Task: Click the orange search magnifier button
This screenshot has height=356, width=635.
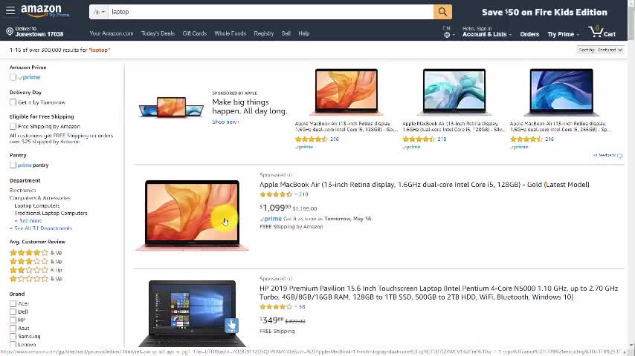Action: pyautogui.click(x=442, y=12)
